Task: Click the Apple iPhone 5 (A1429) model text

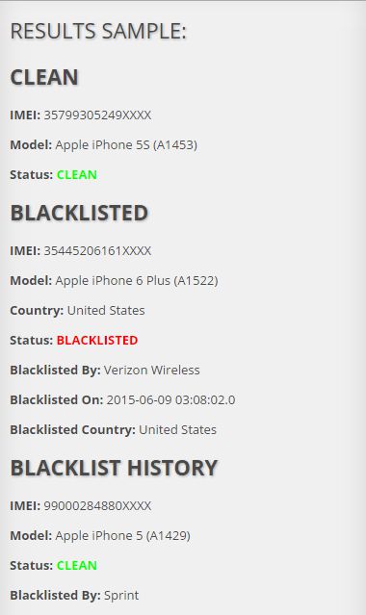Action: 122,536
